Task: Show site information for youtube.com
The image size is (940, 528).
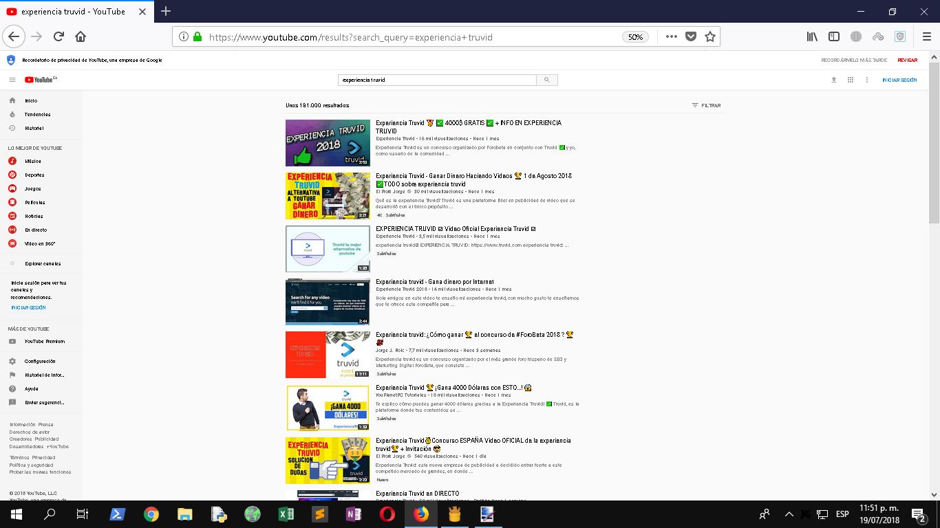Action: coord(184,37)
